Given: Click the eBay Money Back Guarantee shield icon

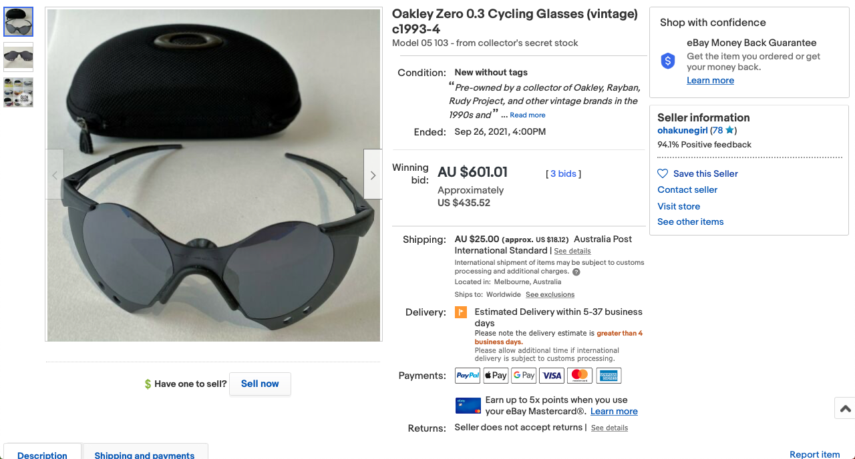Looking at the screenshot, I should [668, 61].
